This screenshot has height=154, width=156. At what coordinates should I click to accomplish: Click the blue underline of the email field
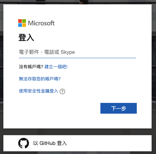click(x=77, y=58)
